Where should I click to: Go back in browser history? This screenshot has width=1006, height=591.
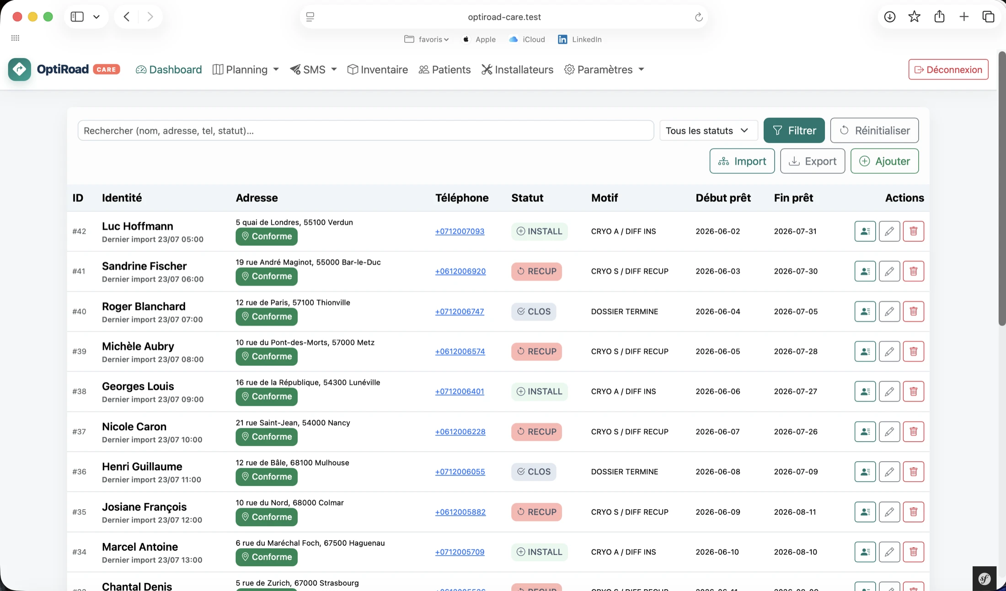[127, 17]
